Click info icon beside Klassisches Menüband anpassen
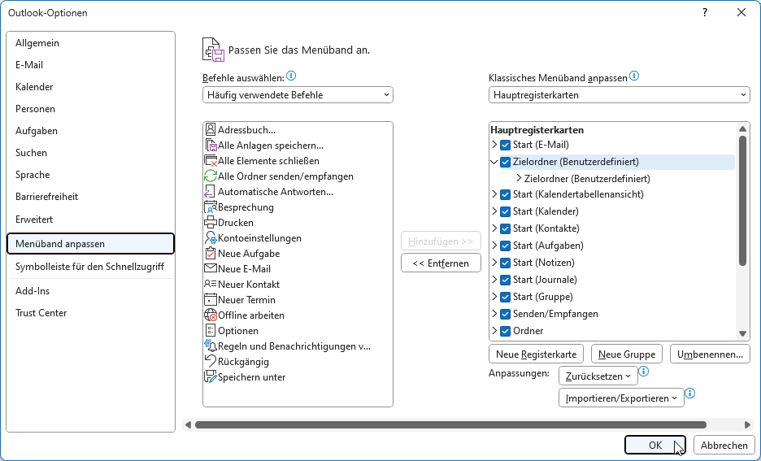The image size is (761, 461). pos(634,76)
